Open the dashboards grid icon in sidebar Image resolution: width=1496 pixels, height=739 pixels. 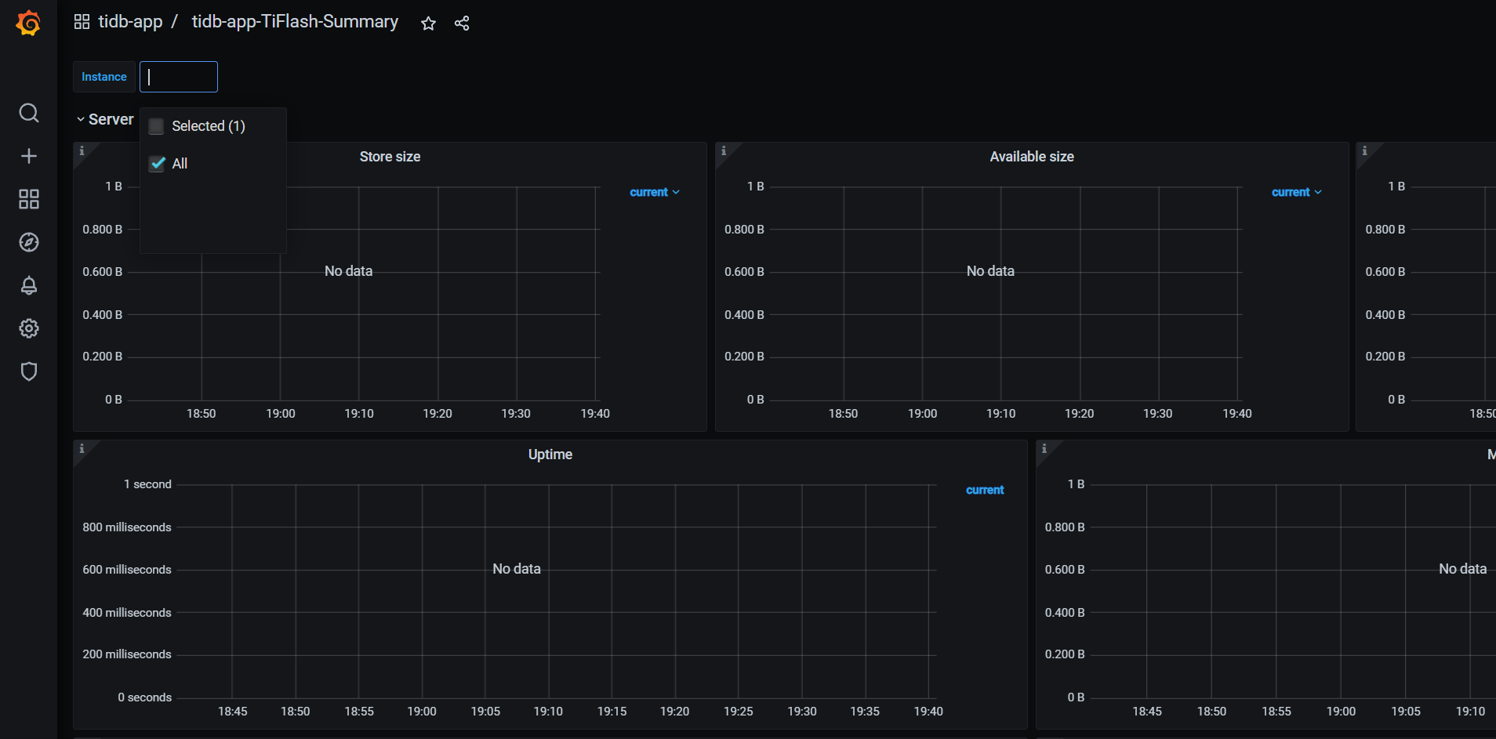(x=29, y=199)
